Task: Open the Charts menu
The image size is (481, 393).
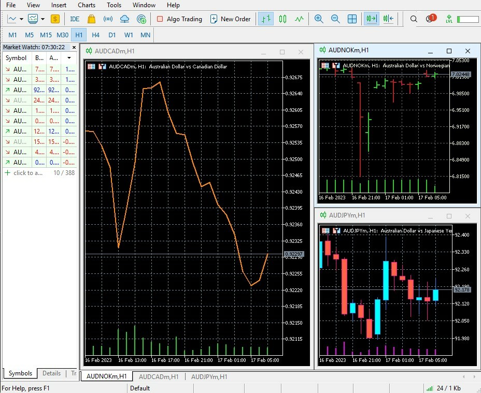Action: click(x=87, y=5)
